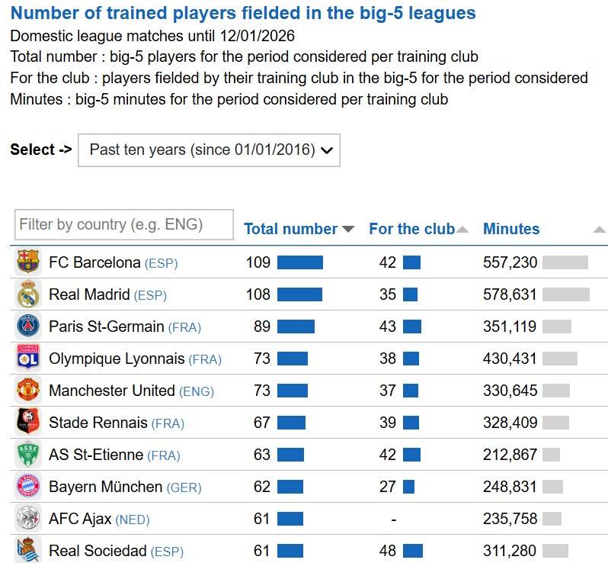Click the FC Barcelona team name
608x563 pixels.
pos(94,262)
